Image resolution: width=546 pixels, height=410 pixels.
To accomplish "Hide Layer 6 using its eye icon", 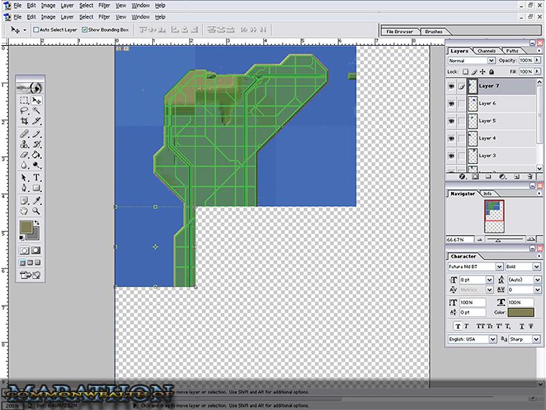I will point(450,103).
